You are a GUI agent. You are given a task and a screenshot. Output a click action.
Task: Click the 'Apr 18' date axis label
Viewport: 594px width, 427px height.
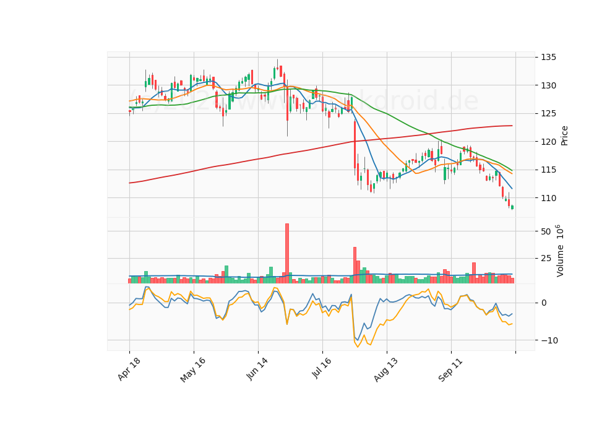coord(129,369)
